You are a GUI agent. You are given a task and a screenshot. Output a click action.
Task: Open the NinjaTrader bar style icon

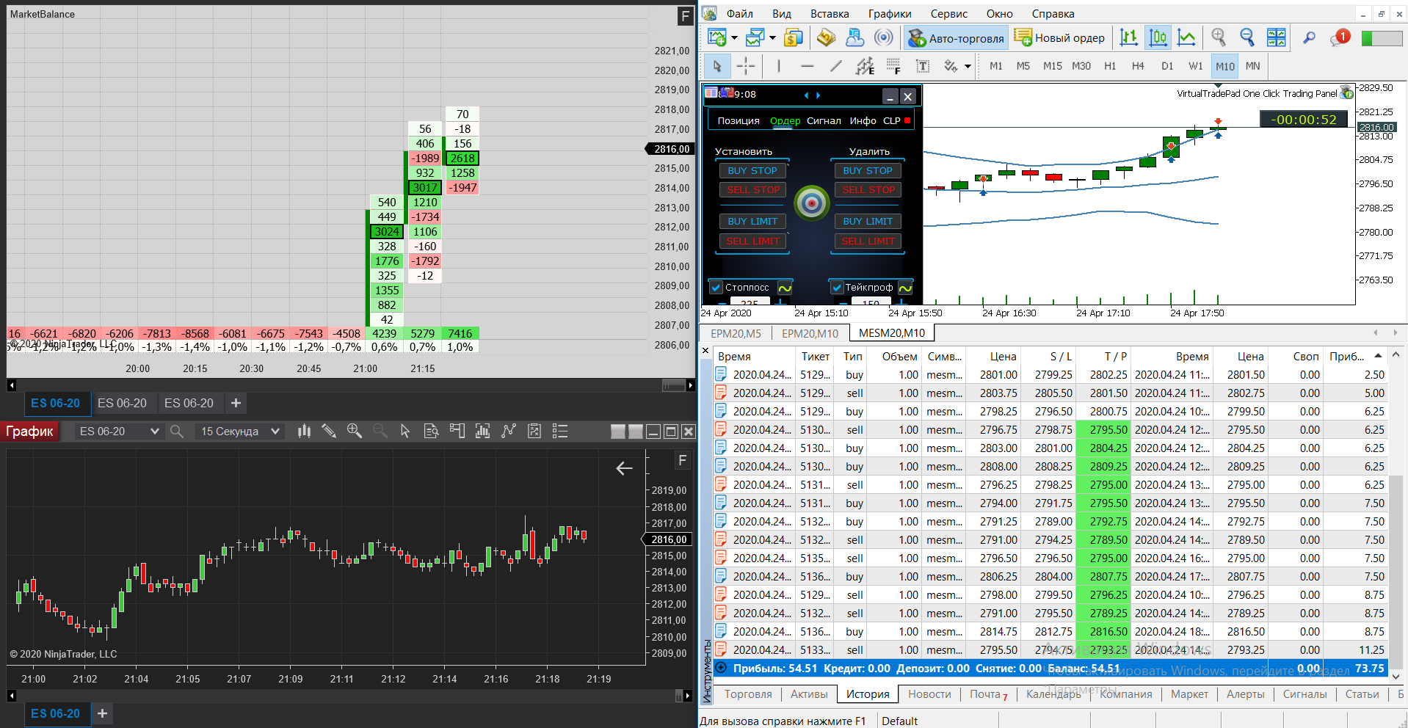304,432
